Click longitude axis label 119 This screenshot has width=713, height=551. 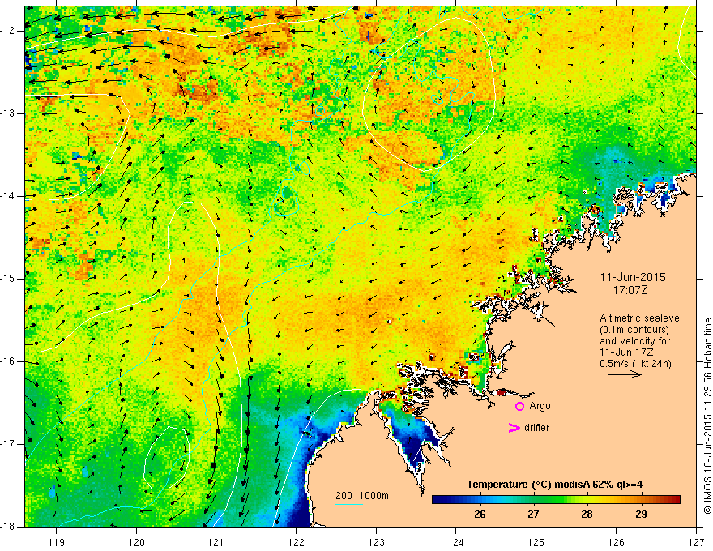tap(57, 542)
